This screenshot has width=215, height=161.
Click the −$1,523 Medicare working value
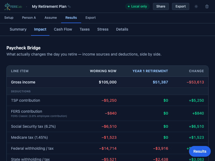tap(109, 137)
